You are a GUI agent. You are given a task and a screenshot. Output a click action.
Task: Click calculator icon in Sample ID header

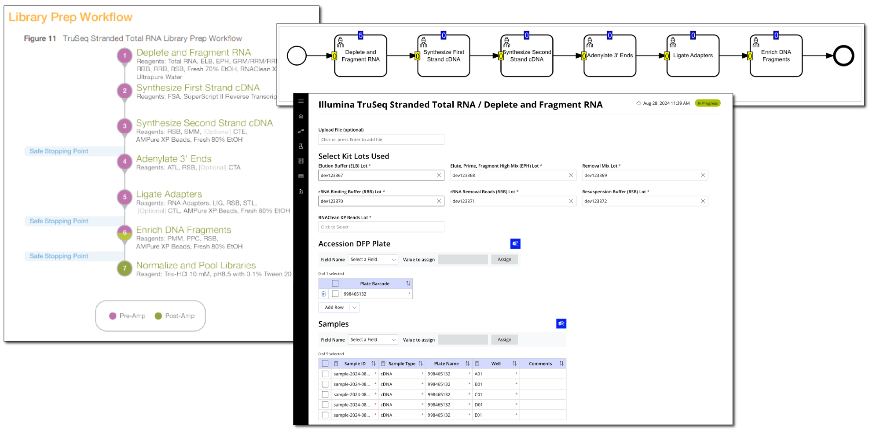336,364
